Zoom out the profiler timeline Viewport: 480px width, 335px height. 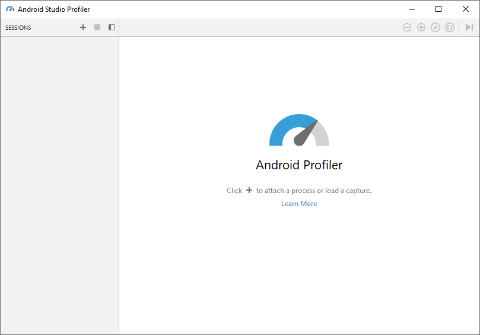(x=407, y=27)
